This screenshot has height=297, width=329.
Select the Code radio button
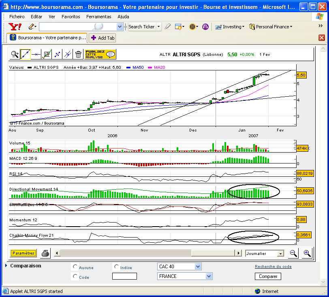(75, 276)
